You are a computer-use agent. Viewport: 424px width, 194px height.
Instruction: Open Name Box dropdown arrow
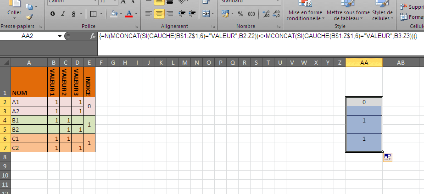[x=60, y=36]
